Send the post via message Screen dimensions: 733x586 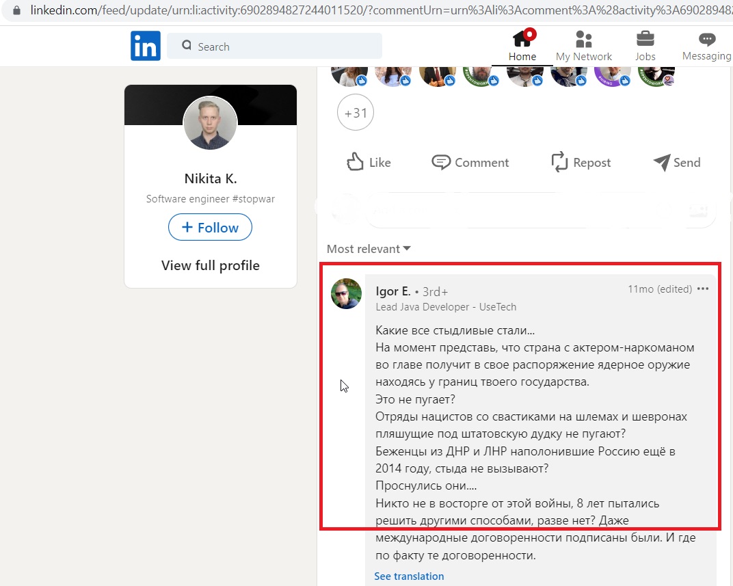677,162
